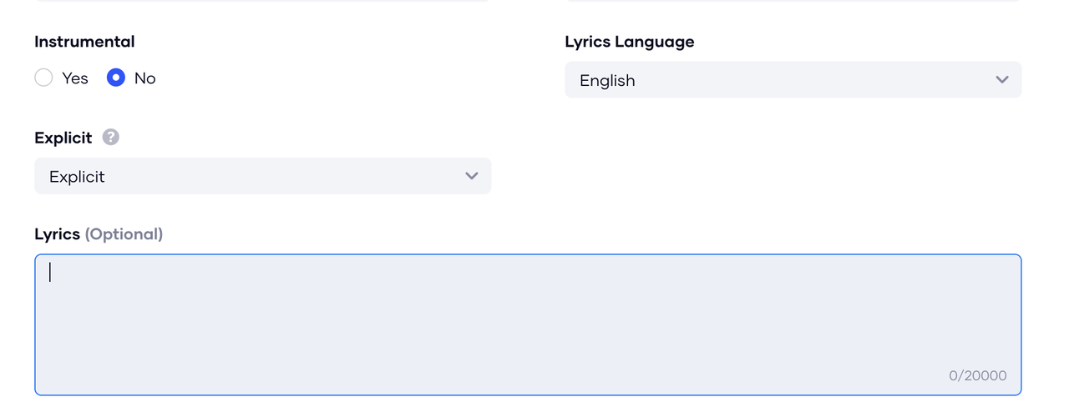The height and width of the screenshot is (417, 1069).
Task: Click the "Yes" label text for Instrumental
Action: point(75,78)
